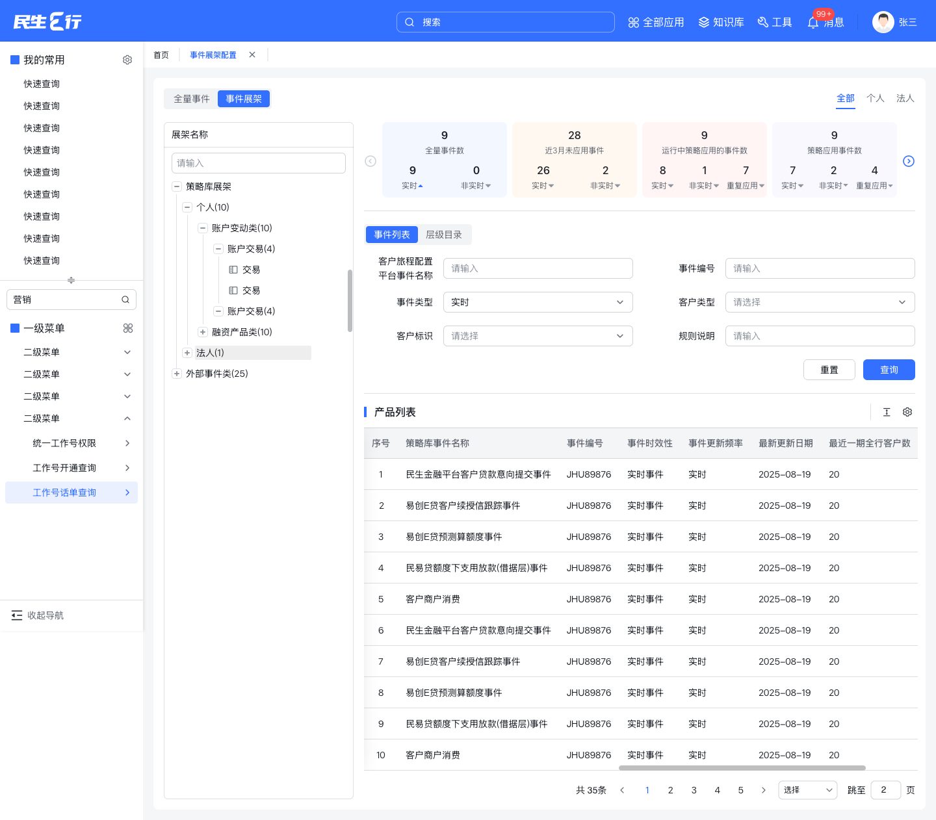Viewport: 936px width, 820px height.
Task: Open the 事件类型 dropdown
Action: tap(538, 302)
